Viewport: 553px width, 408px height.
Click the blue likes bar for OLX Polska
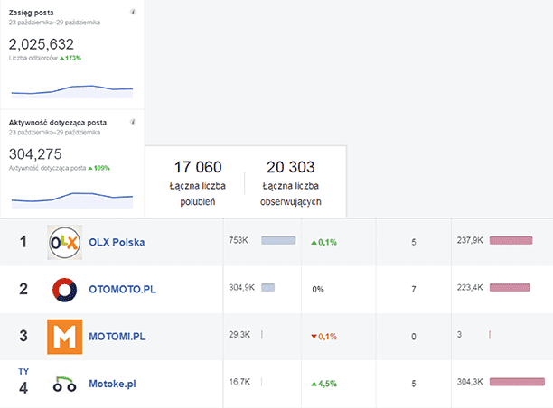point(278,240)
